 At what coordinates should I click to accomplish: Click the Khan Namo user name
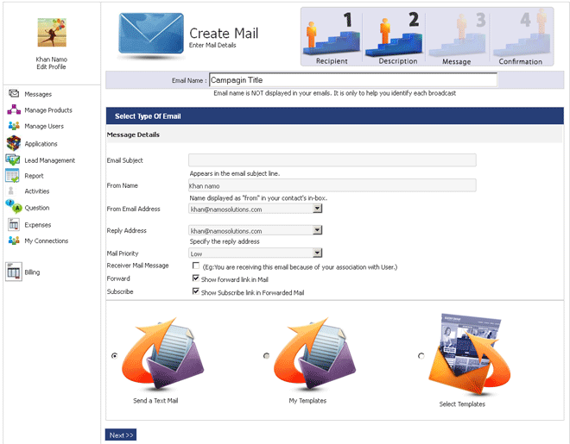click(52, 59)
